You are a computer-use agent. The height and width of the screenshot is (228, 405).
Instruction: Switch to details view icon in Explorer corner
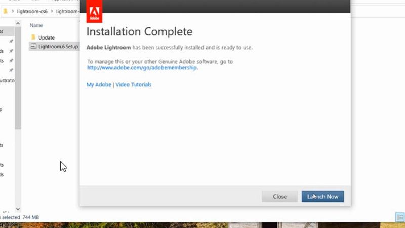(x=399, y=217)
